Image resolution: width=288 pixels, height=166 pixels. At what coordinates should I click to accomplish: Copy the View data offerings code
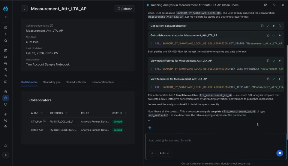[268, 61]
